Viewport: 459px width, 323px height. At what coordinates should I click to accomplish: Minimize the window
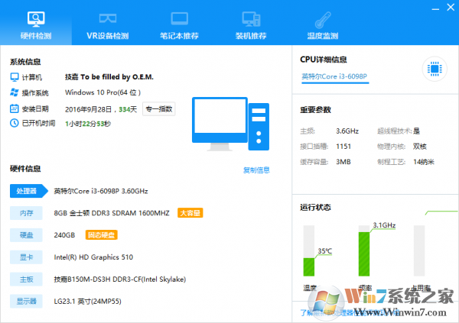pos(435,8)
